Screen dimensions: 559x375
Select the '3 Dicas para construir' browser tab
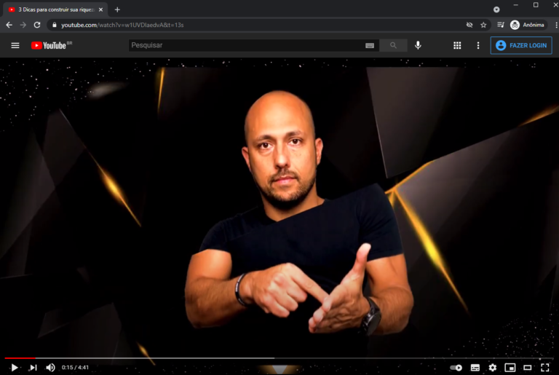coord(51,9)
